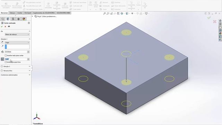The width and height of the screenshot is (222, 125).
Task: Toggle the draft on/off button
Action: tap(2, 59)
